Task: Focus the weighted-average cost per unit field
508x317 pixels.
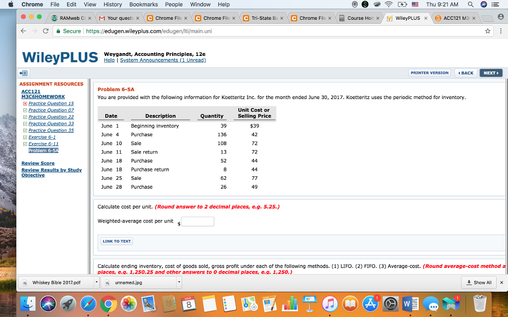Action: (197, 221)
